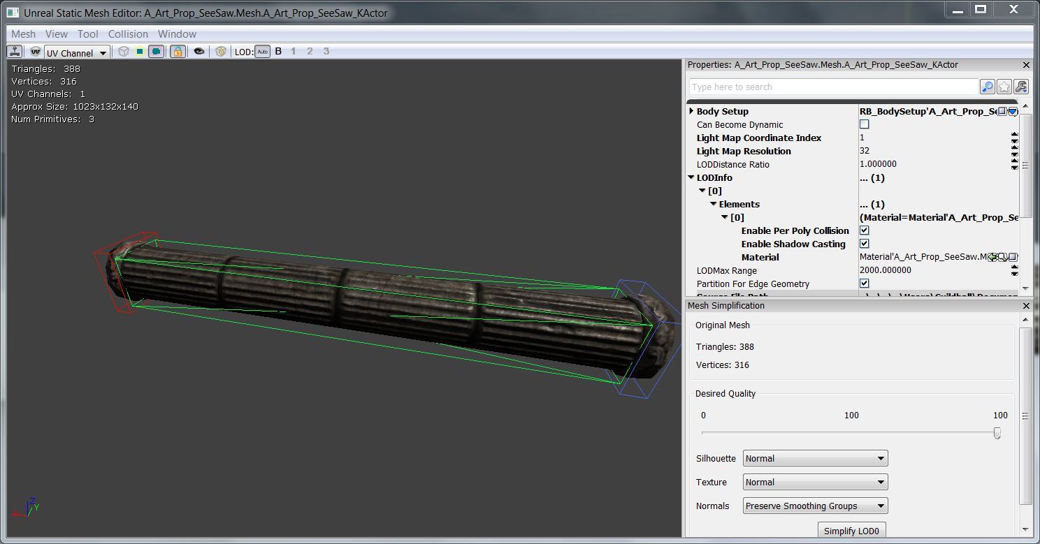The image size is (1040, 544).
Task: Click the Type here to search field
Action: [834, 87]
